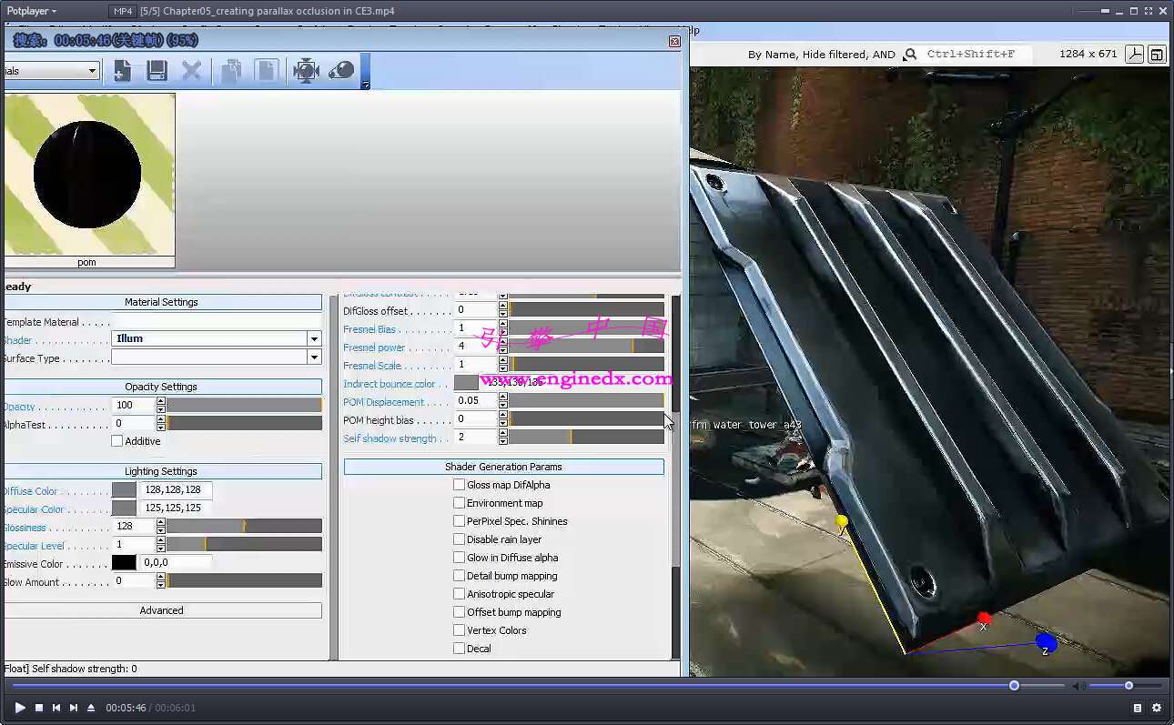Collapse the Material Settings section

162,302
